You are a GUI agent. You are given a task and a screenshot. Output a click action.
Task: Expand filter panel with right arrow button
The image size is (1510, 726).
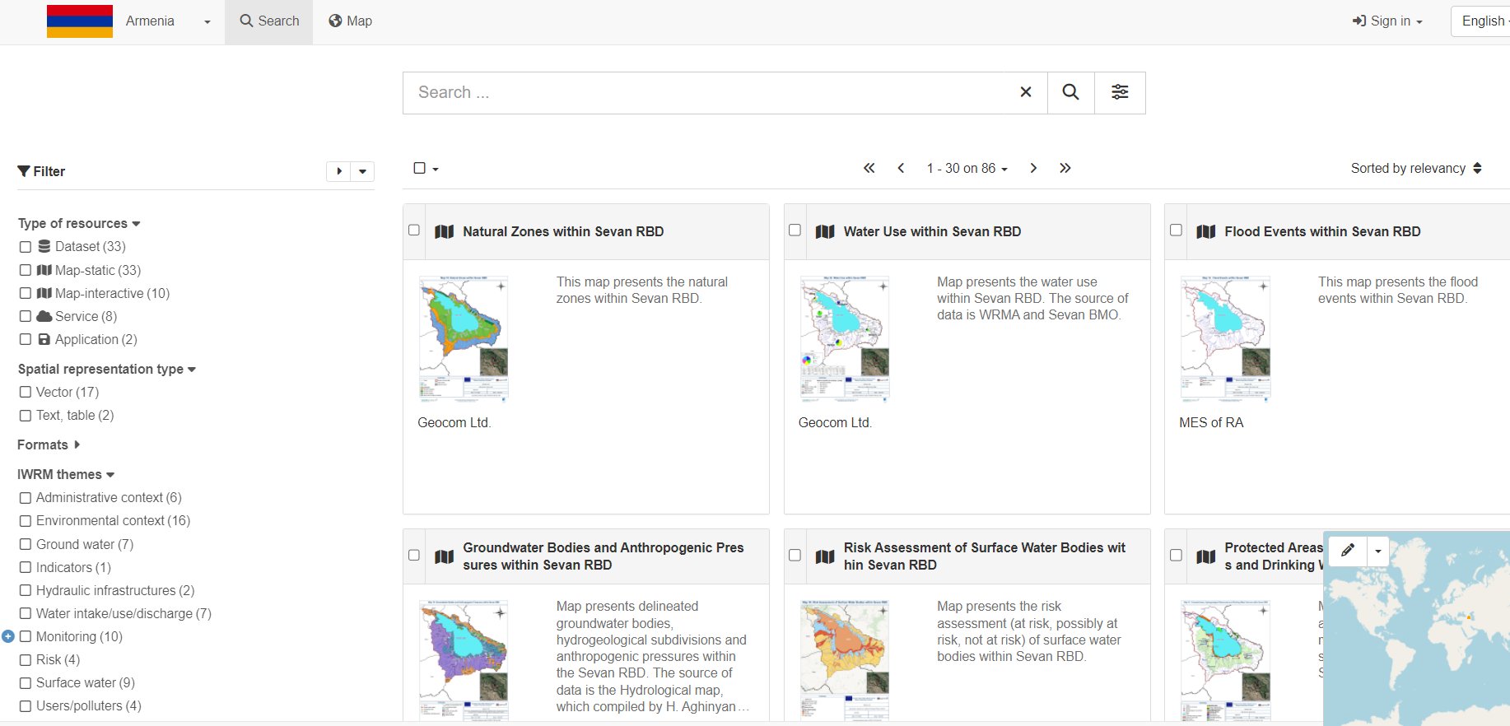(x=338, y=171)
